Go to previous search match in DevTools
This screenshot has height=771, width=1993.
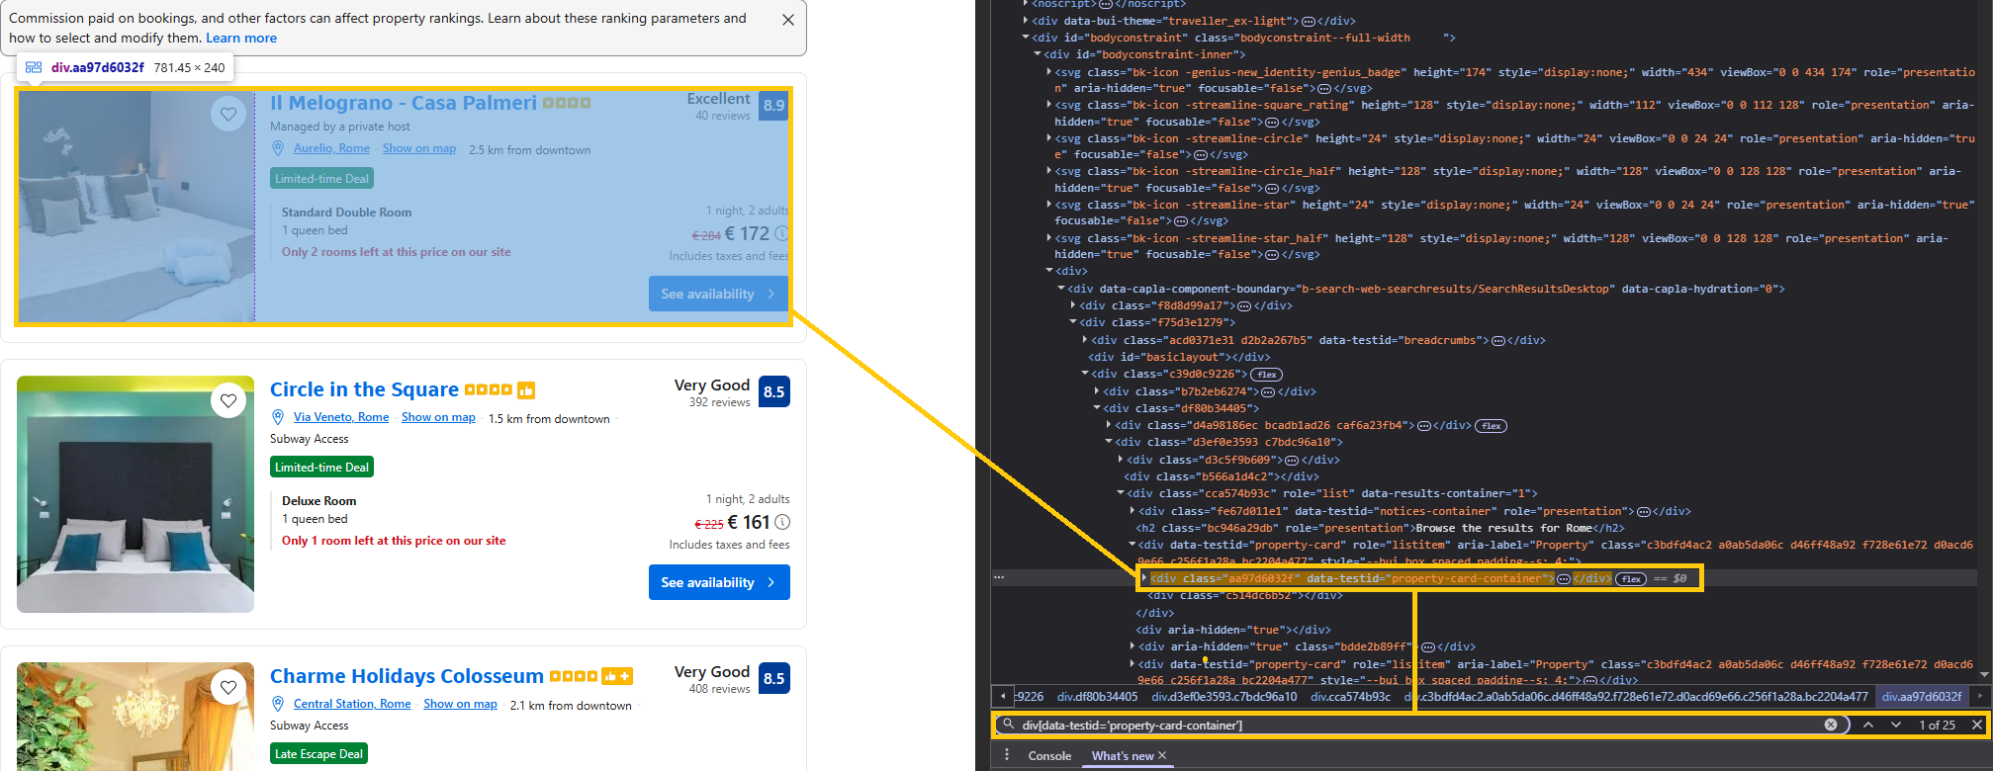tap(1868, 725)
